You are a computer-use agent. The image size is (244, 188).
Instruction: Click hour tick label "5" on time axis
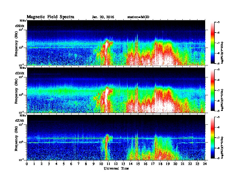64,164
